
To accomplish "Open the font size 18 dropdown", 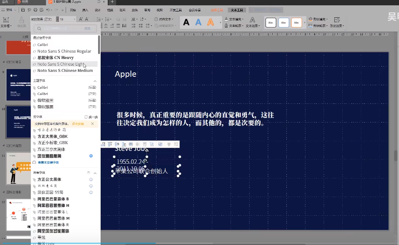I will click(74, 19).
